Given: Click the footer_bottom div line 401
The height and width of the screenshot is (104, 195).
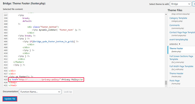Looking at the screenshot, I should pos(43,27).
